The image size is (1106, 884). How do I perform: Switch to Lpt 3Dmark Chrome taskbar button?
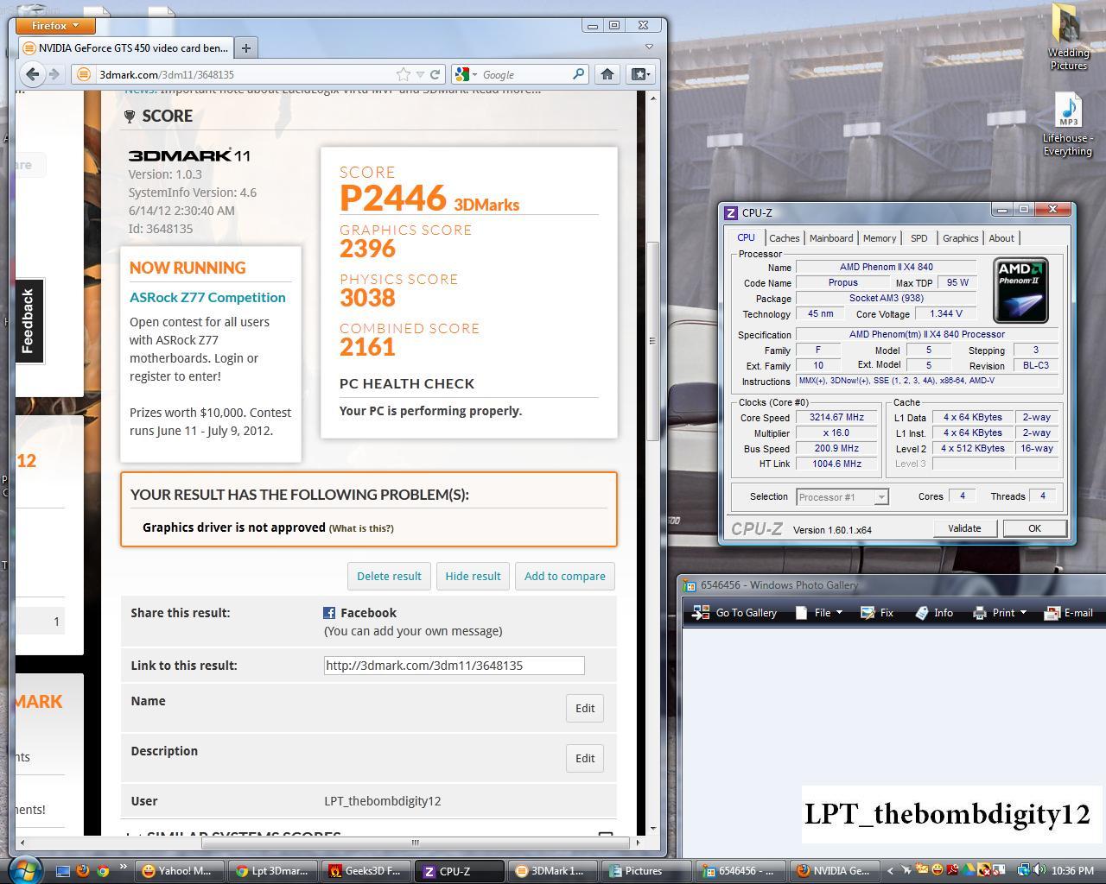click(273, 871)
